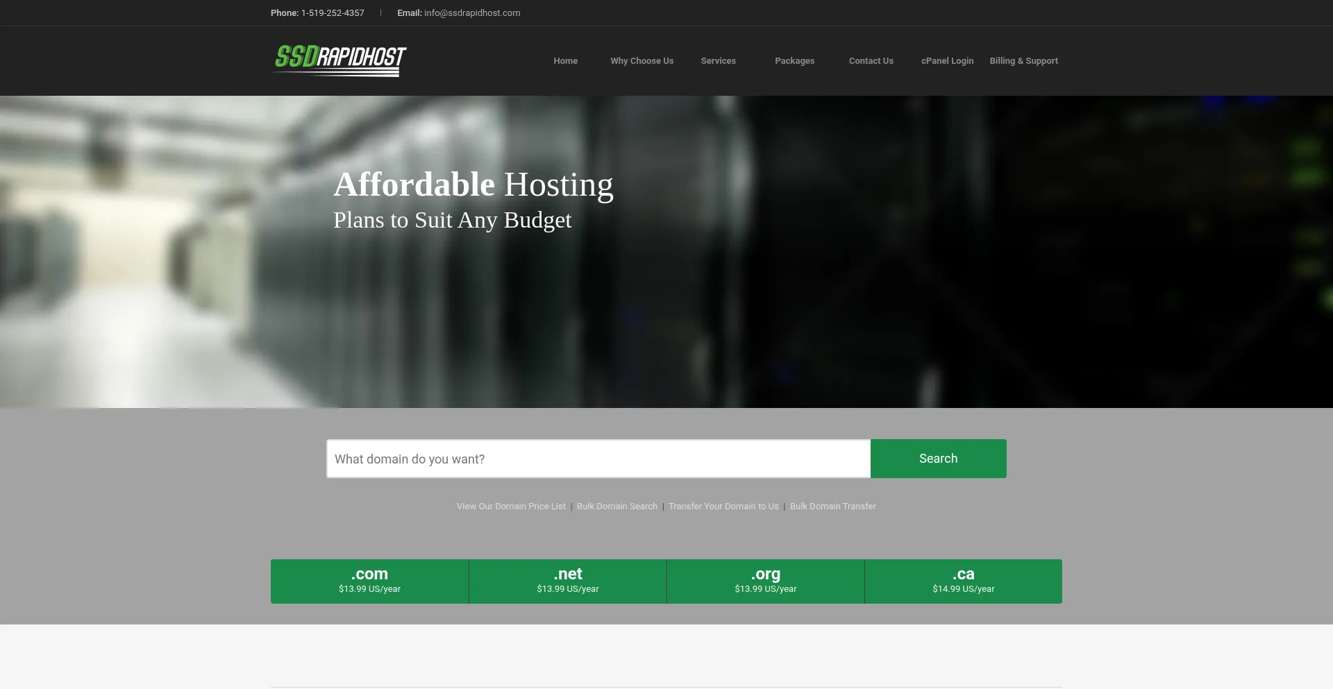View Our Domain Price List
The image size is (1333, 689).
510,506
